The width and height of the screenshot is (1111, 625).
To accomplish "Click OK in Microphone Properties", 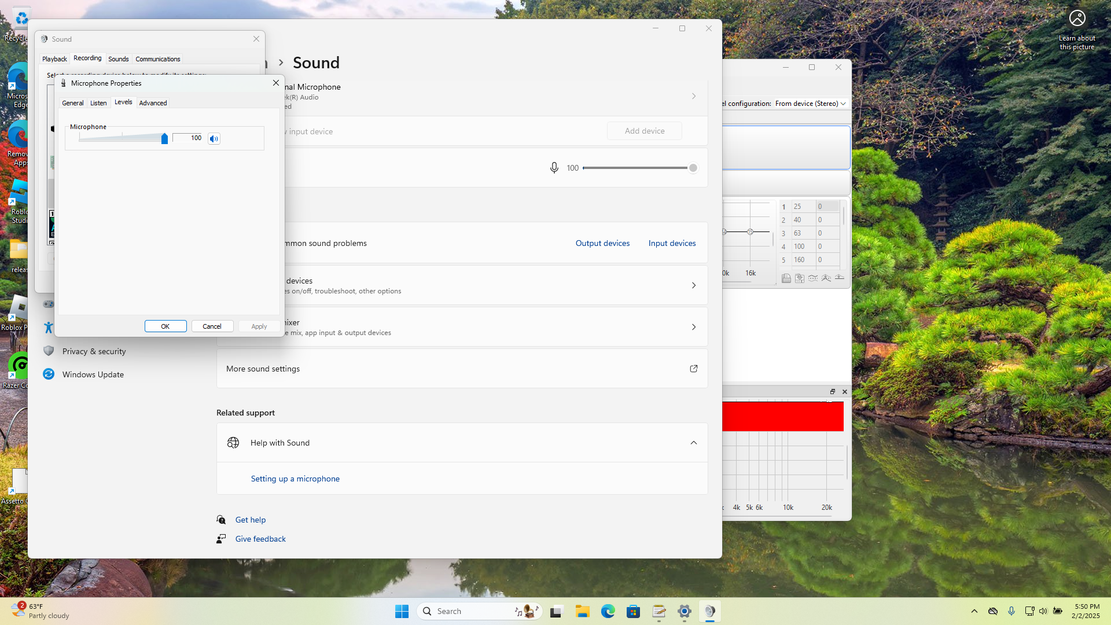I will click(165, 326).
